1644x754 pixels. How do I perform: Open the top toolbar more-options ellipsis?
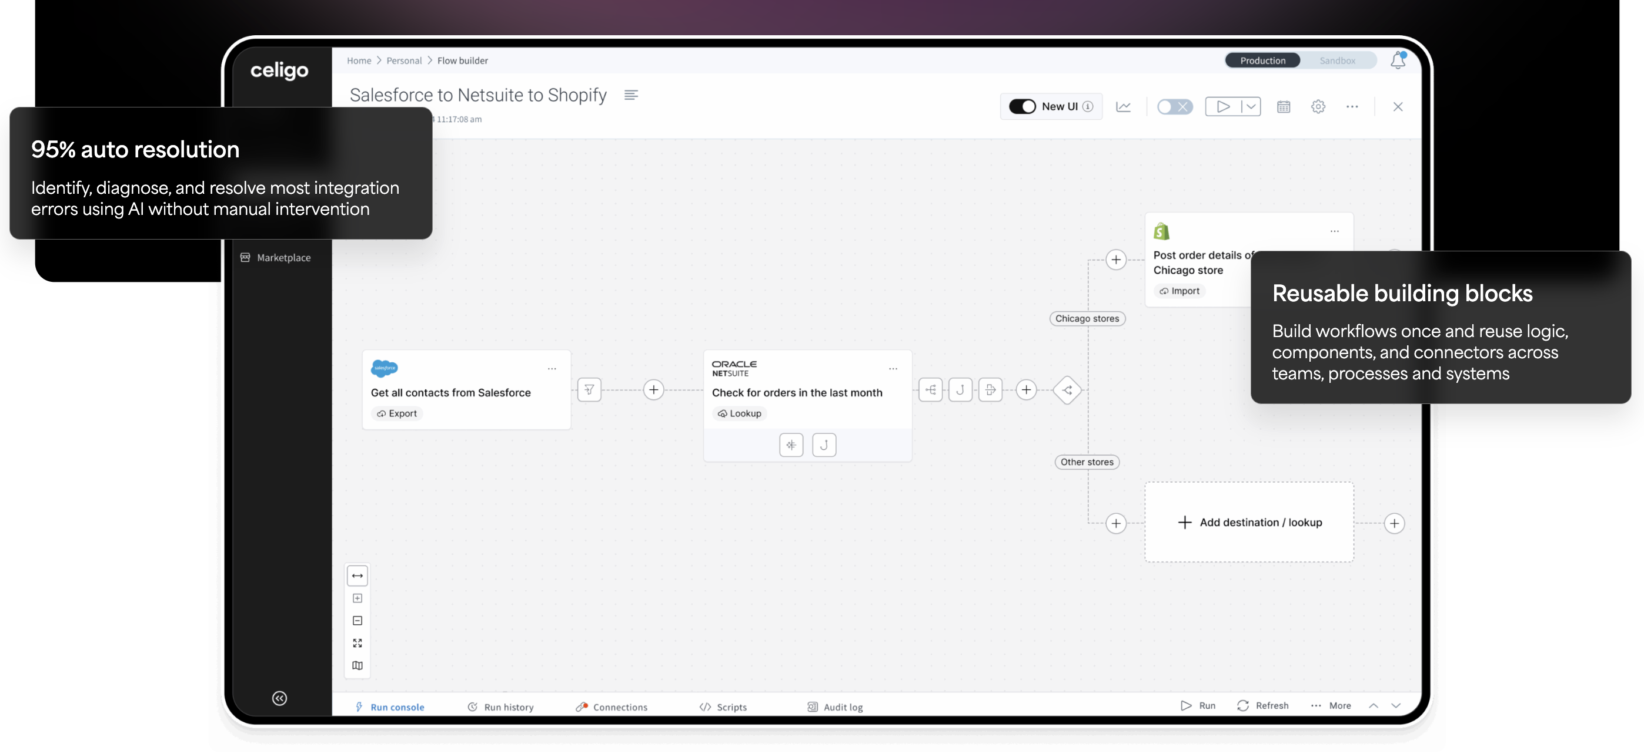click(1352, 106)
